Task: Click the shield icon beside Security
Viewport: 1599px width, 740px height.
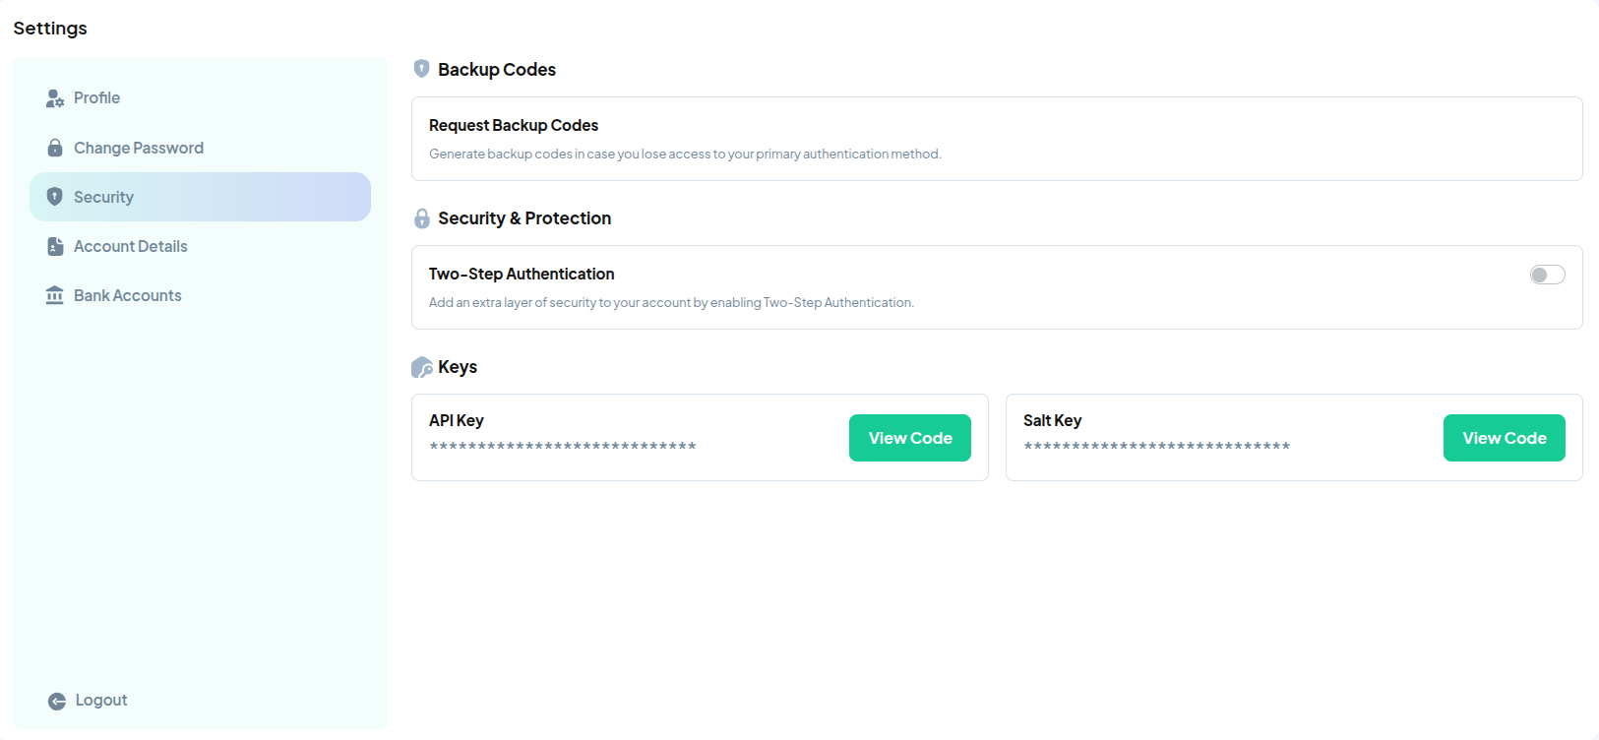Action: [x=55, y=196]
